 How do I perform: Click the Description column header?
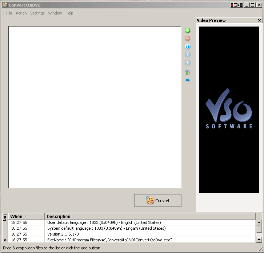point(150,216)
